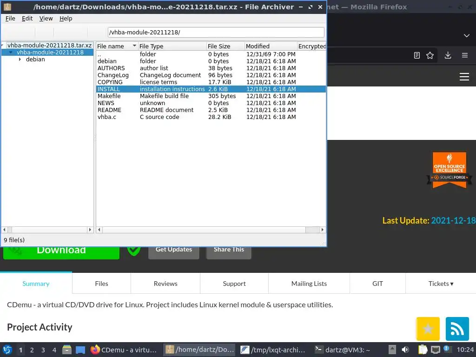
Task: Open the Edit menu
Action: [27, 19]
